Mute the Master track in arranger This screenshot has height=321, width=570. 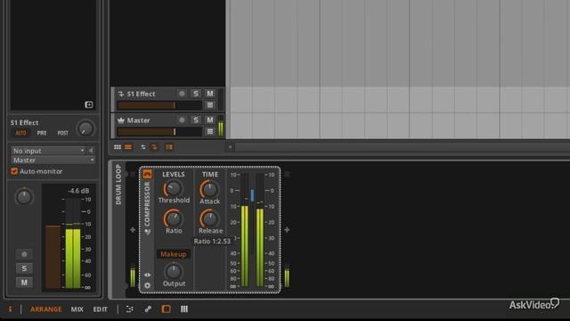click(210, 120)
